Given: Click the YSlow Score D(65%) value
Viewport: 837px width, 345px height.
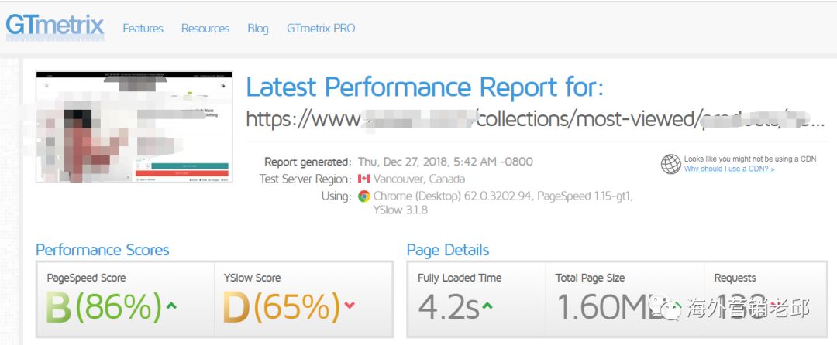Looking at the screenshot, I should 281,309.
